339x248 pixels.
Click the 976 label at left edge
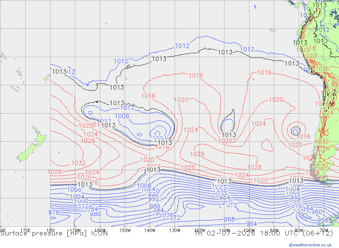pos(54,212)
